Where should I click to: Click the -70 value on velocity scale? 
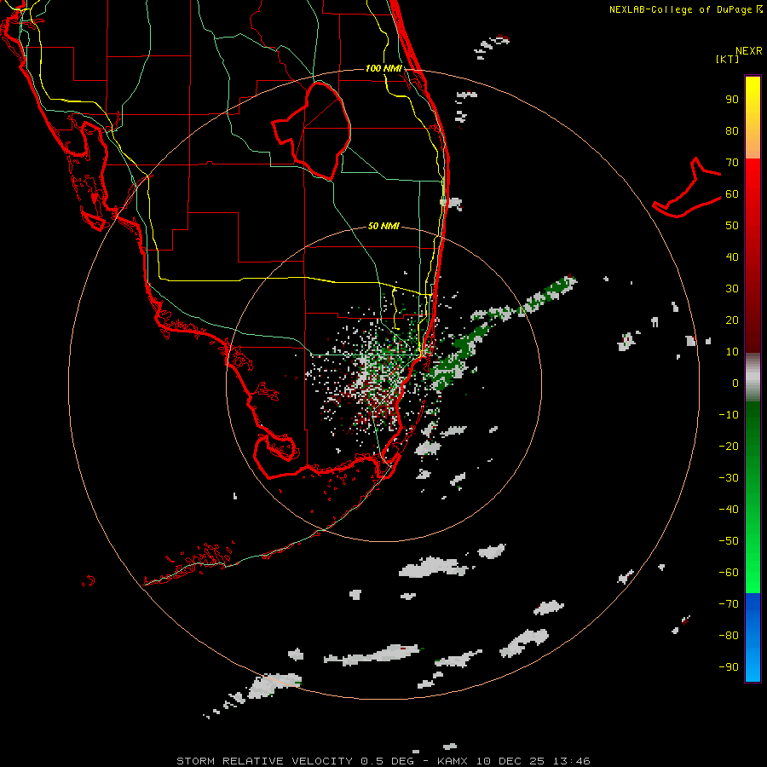point(729,604)
